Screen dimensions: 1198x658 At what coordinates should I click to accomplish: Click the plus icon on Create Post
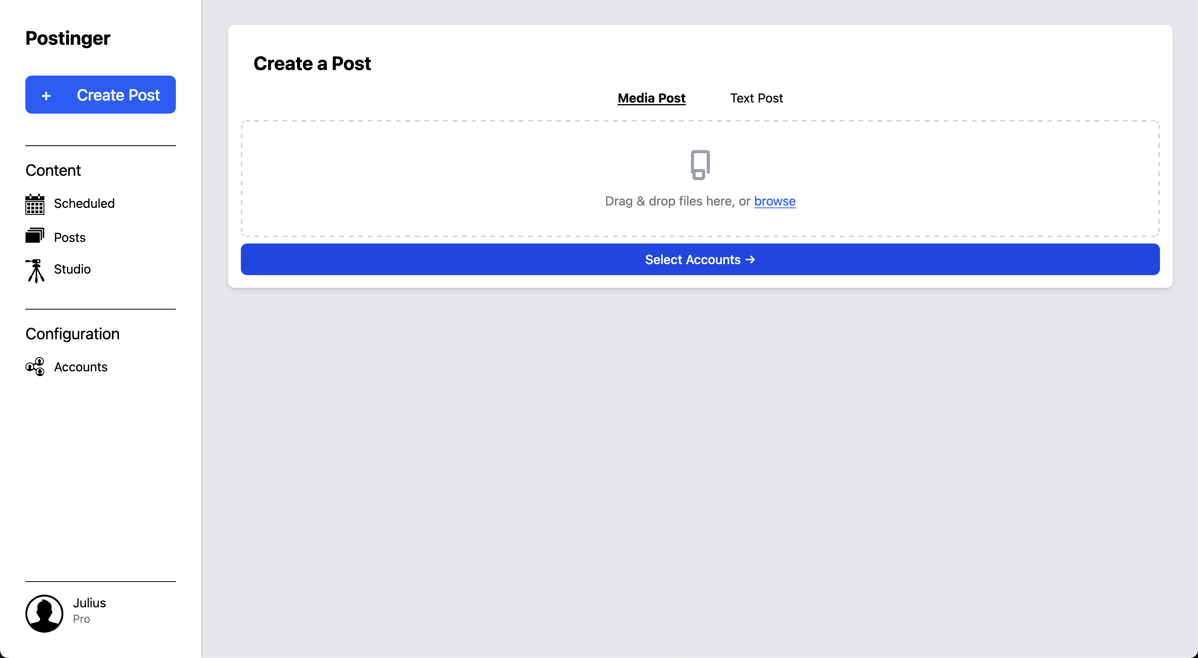(x=46, y=96)
